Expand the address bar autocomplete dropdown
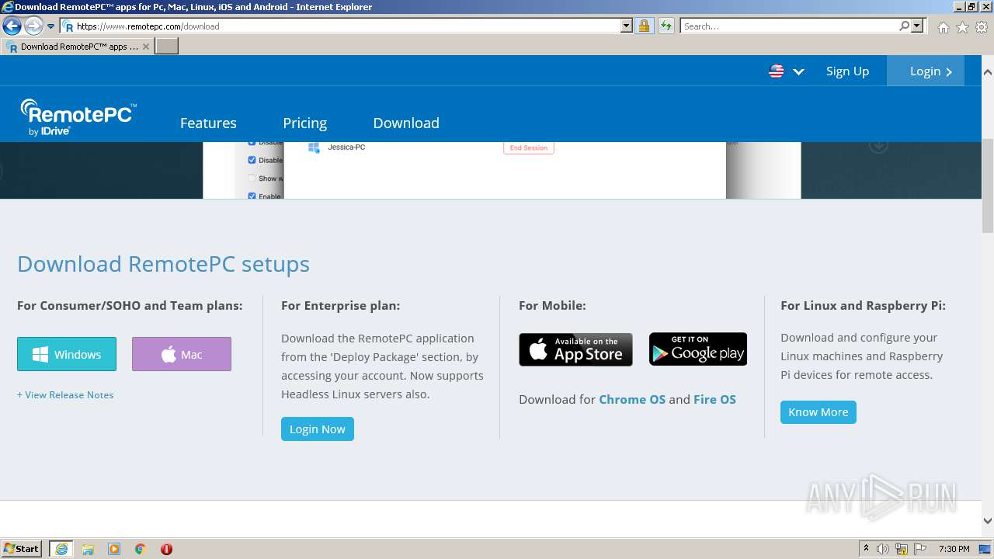 627,26
